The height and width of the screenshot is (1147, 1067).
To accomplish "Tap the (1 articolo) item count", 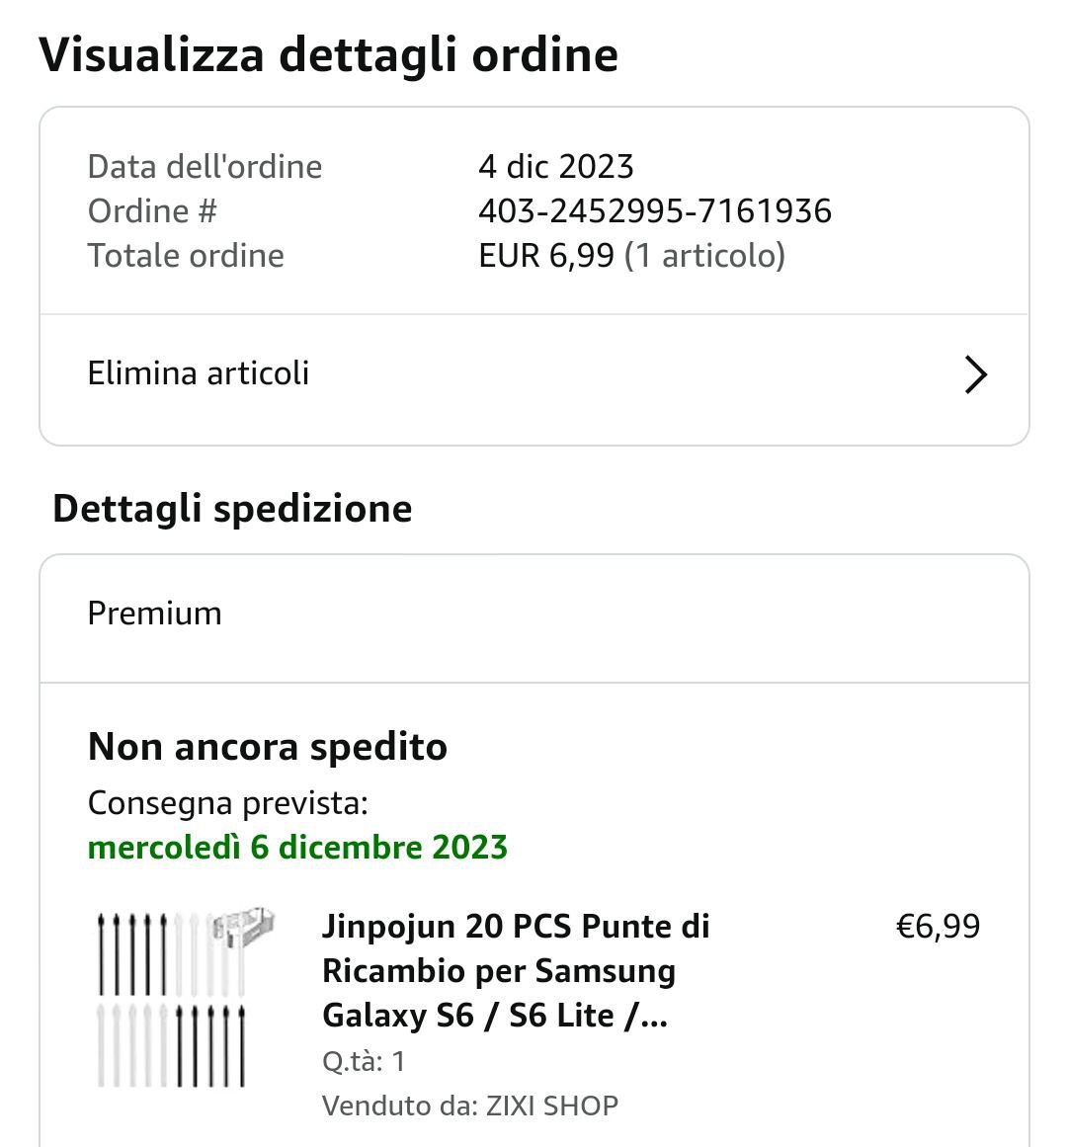I will point(704,256).
